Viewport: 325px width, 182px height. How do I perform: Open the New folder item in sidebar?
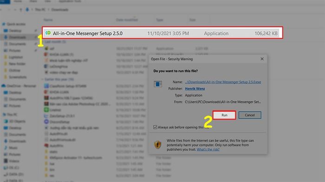(x=17, y=64)
